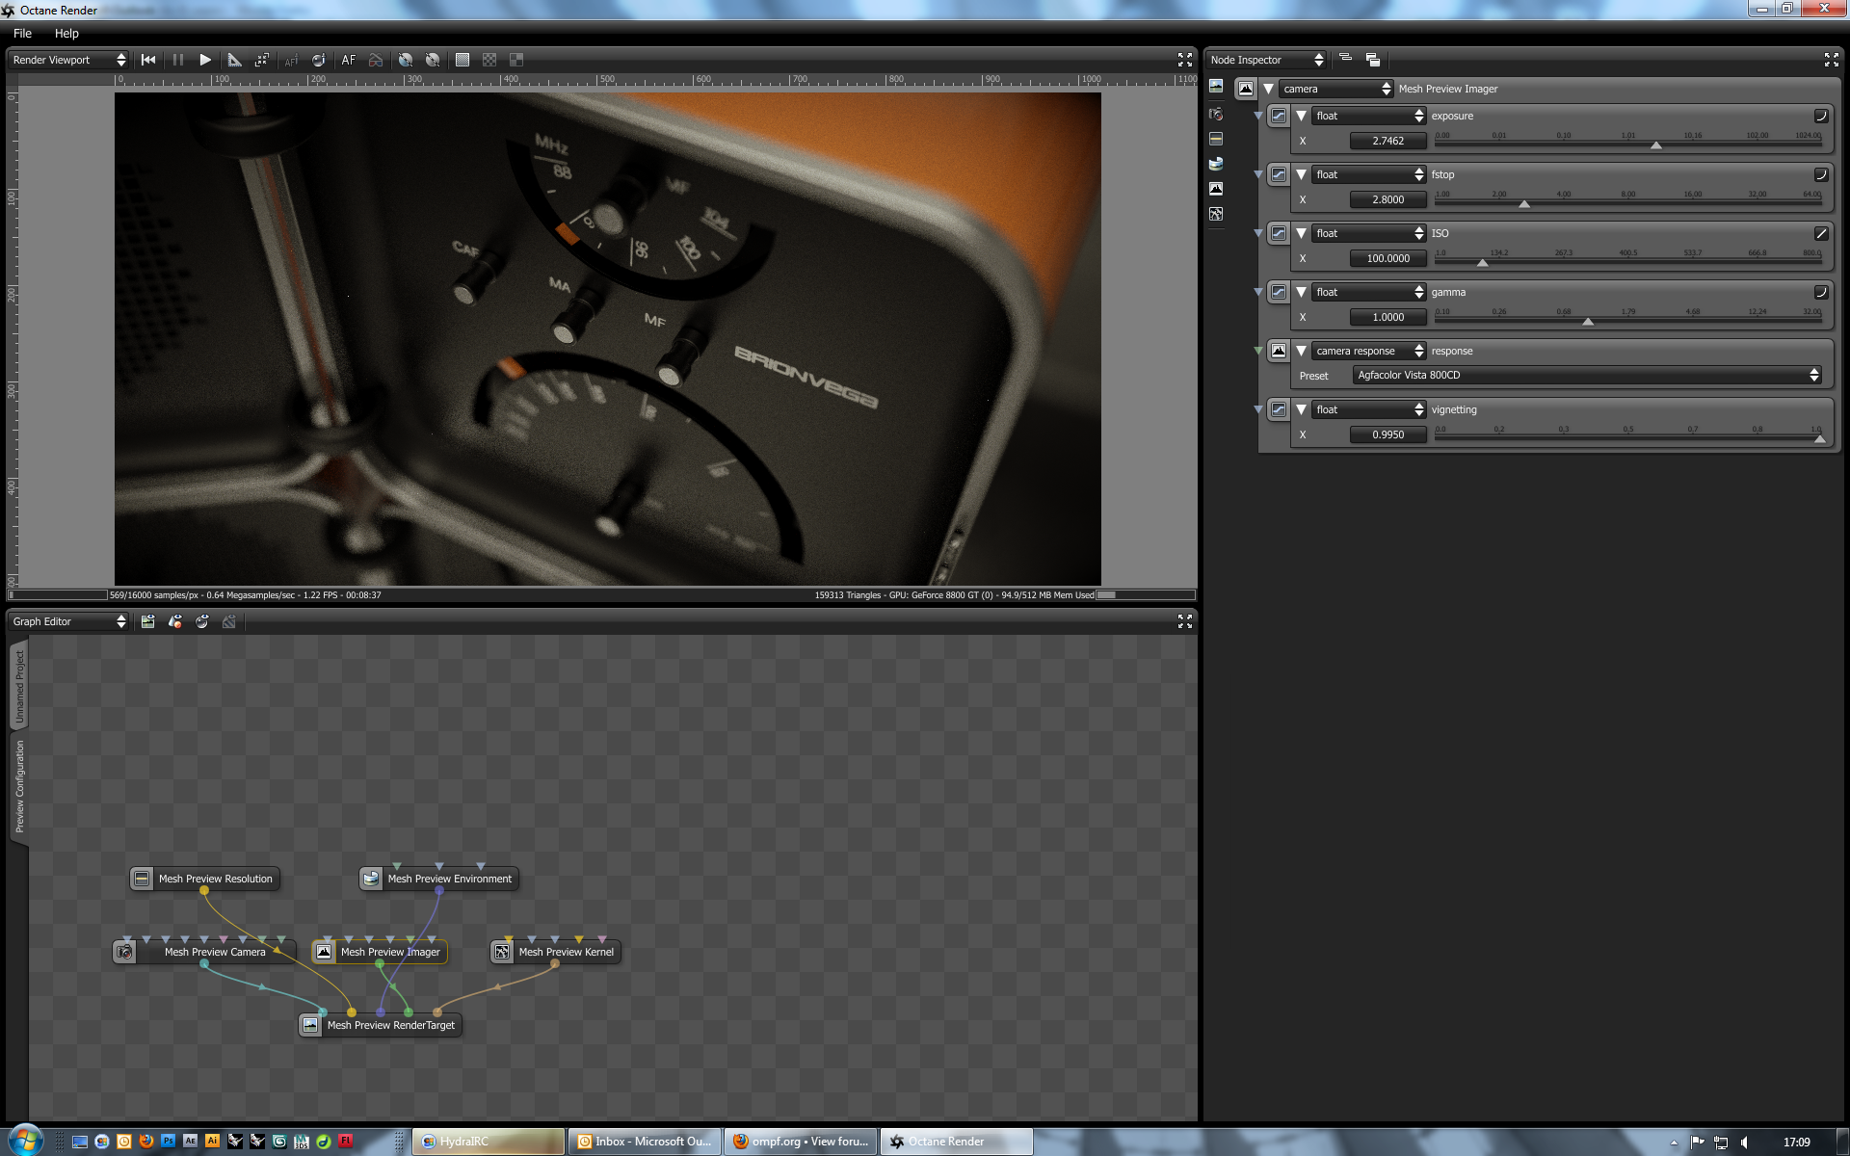Collapse the gamma parameter section
Screen dimensions: 1850x1156
[x=1302, y=292]
